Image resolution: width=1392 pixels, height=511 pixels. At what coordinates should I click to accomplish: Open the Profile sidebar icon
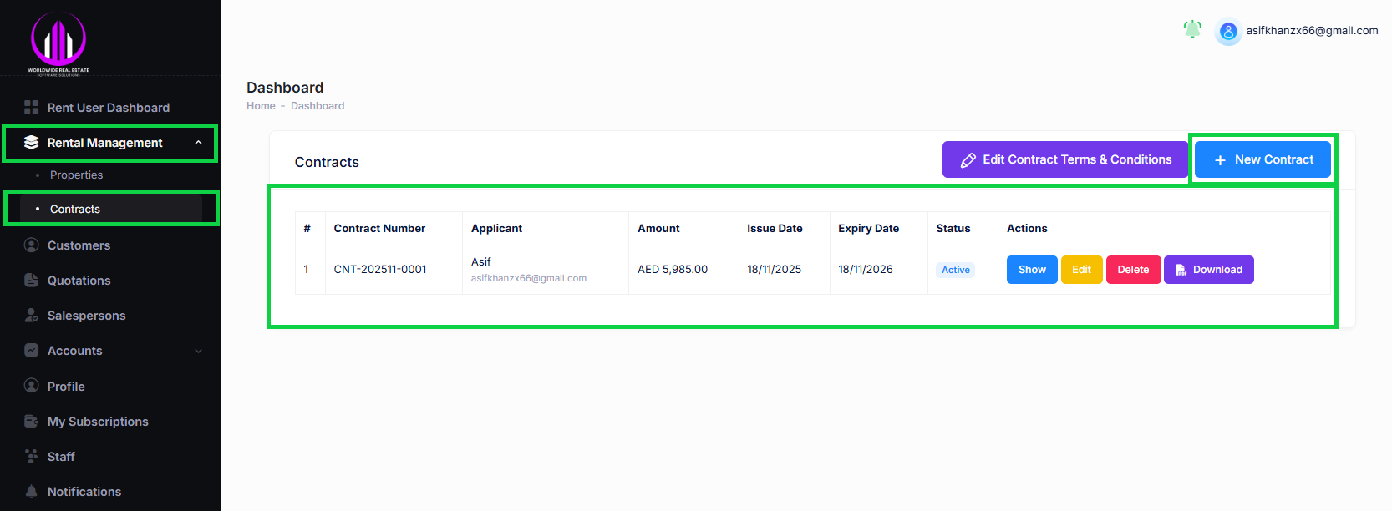pyautogui.click(x=31, y=386)
